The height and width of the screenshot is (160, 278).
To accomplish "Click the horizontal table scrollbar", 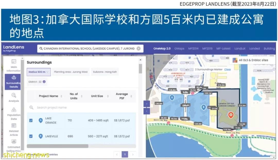I will tap(57, 146).
